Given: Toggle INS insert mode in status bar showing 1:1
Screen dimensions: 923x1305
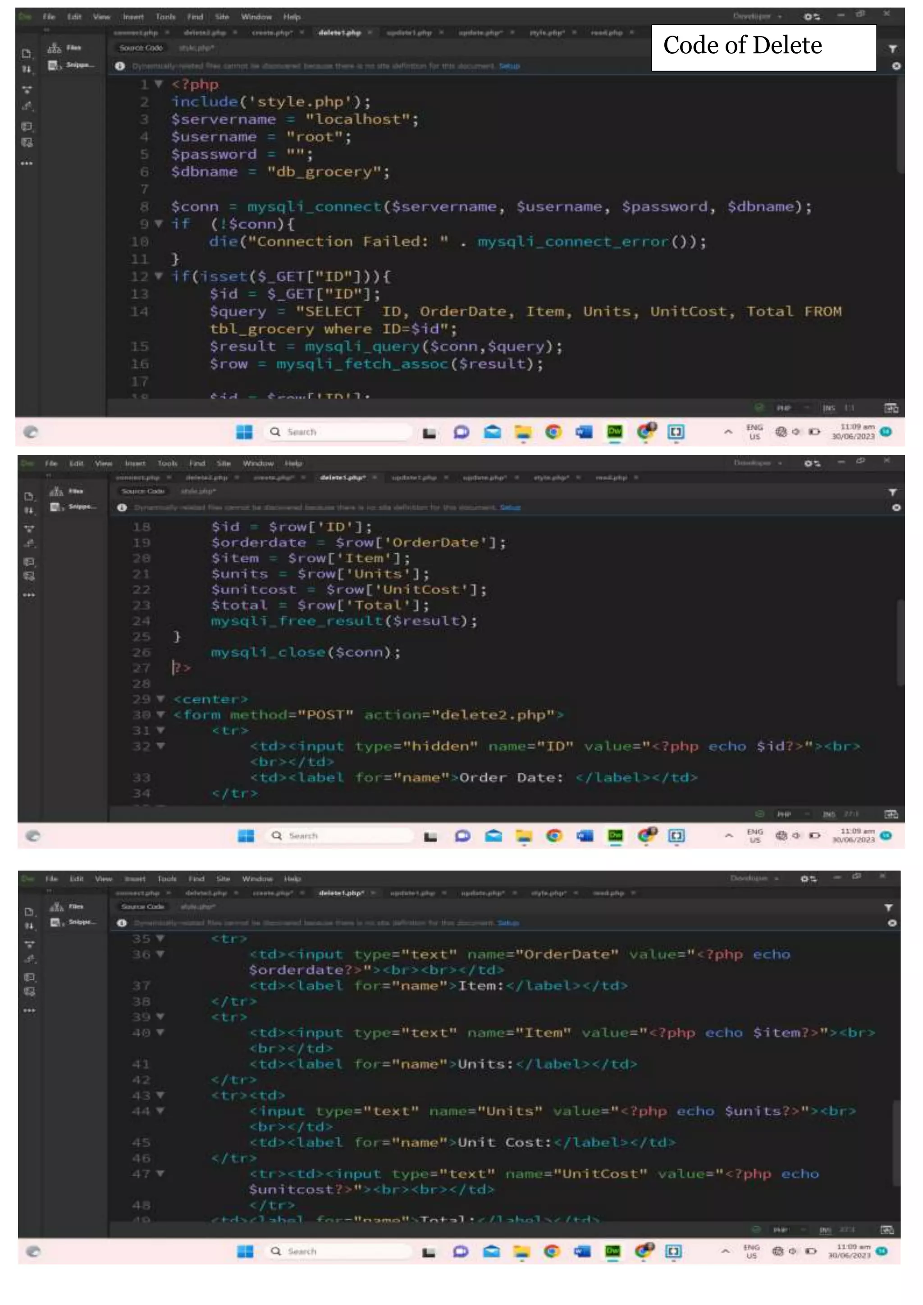Looking at the screenshot, I should [x=829, y=408].
